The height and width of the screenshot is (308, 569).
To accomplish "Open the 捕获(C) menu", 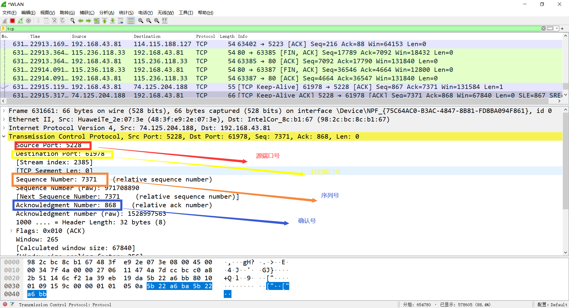I will (x=87, y=13).
